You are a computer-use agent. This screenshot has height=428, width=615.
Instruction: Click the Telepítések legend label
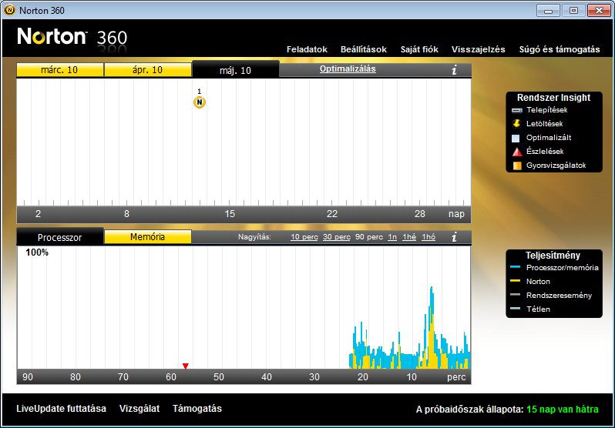546,110
